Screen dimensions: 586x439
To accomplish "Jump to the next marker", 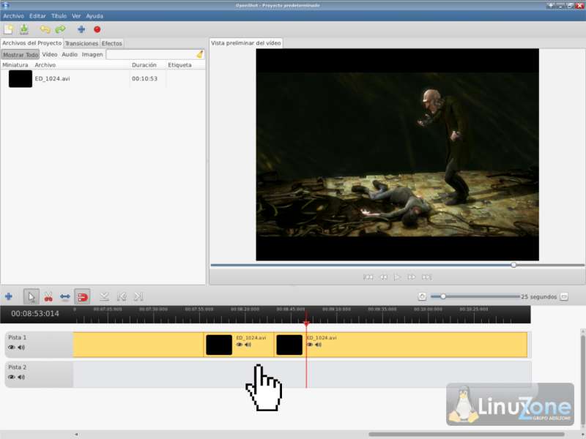I will coord(138,297).
